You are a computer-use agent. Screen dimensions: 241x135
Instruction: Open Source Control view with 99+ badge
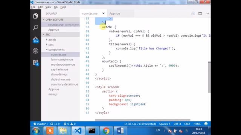(x=35, y=40)
